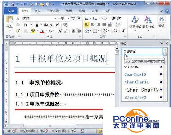
Task: Click the Multilevel List icon
Action: click(103, 18)
